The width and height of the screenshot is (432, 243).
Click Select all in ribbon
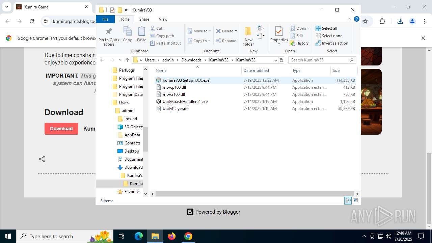(326, 28)
